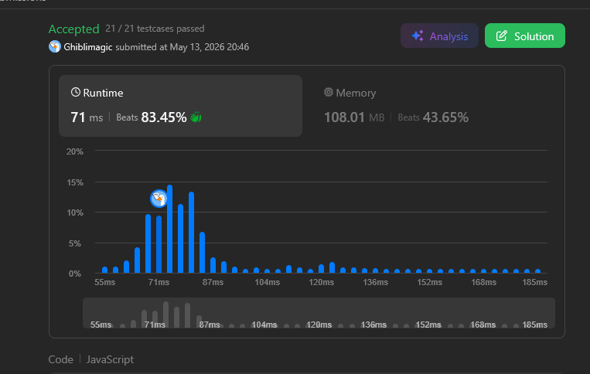Click the edit pencil icon in Solution button
This screenshot has width=590, height=374.
coord(501,36)
